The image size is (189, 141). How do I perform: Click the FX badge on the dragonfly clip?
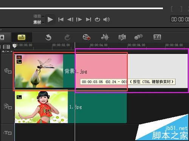[19, 57]
